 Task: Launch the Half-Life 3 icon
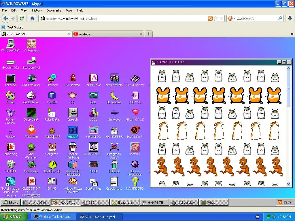pos(135,132)
